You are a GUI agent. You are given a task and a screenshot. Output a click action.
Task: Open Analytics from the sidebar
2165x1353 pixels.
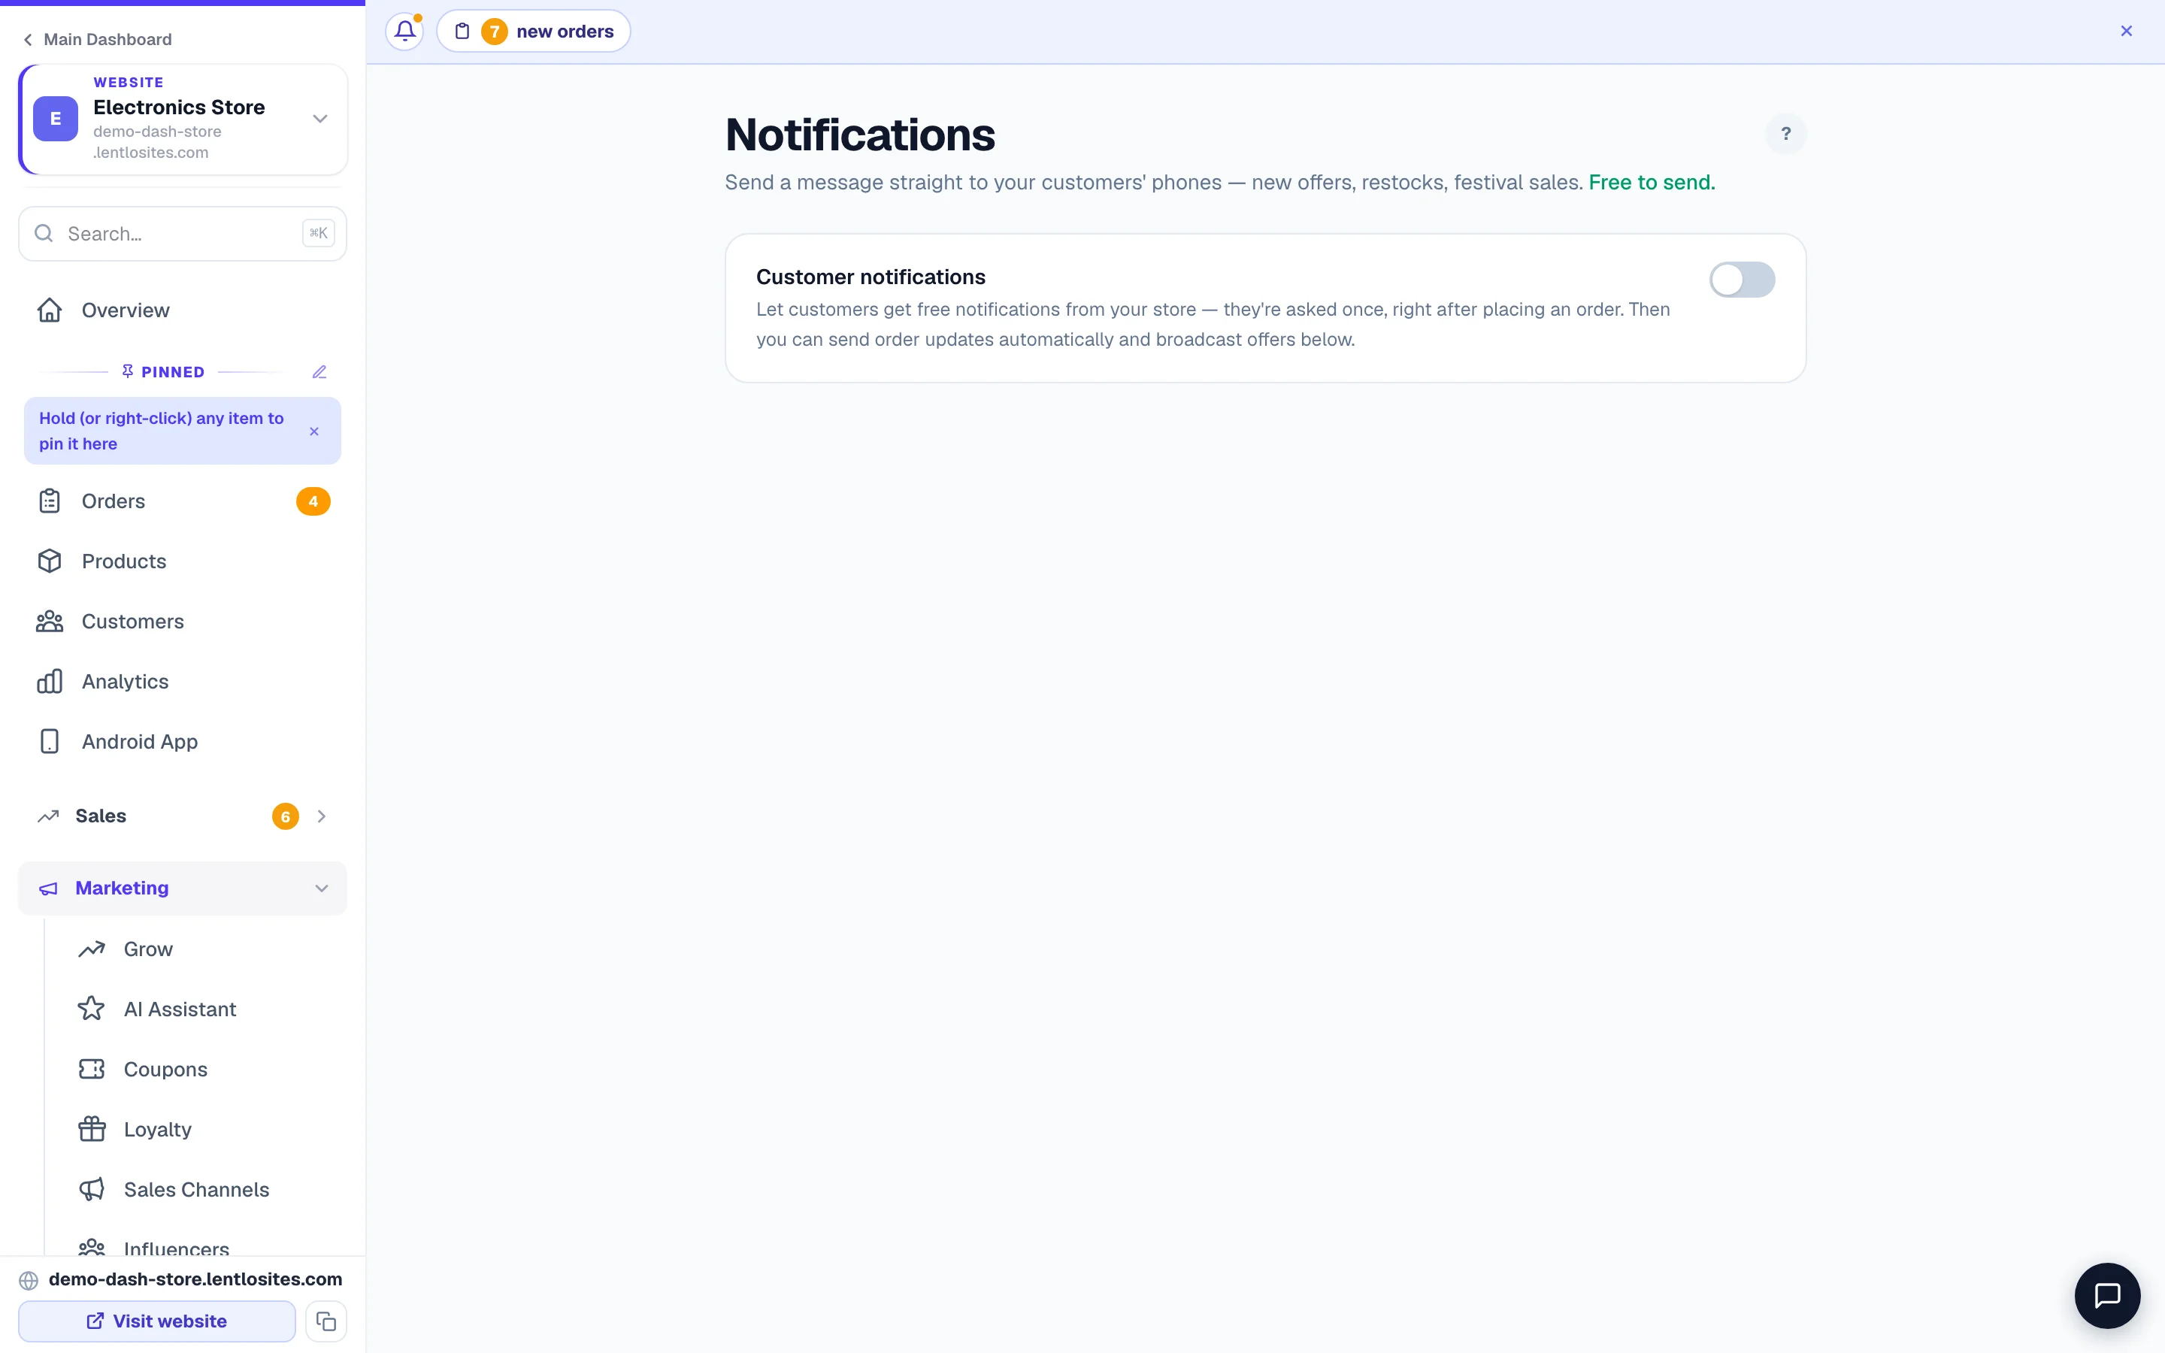click(183, 681)
